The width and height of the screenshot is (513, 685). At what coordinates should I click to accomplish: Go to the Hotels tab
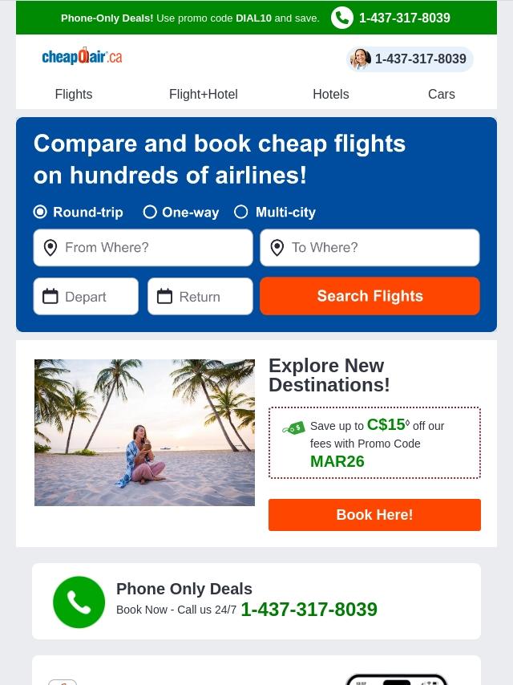[331, 95]
